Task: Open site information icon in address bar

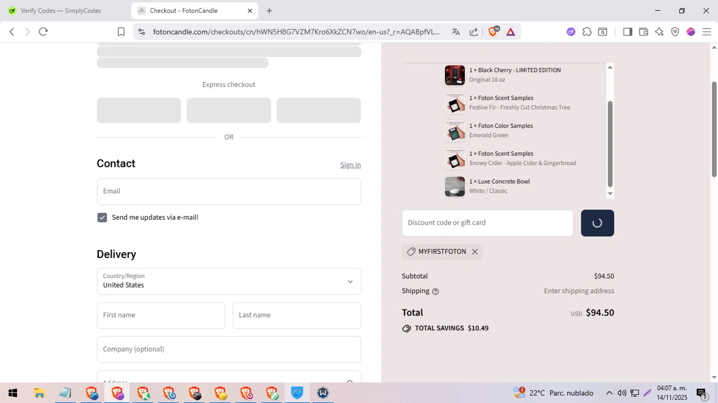Action: (x=141, y=32)
